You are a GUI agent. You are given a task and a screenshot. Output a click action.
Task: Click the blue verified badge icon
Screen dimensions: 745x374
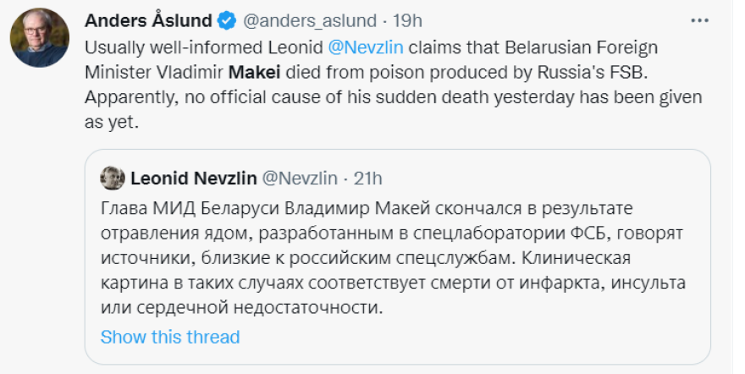coord(227,20)
